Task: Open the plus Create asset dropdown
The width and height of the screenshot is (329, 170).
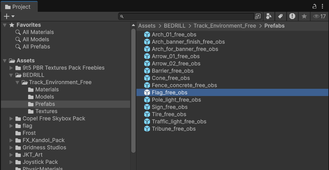Action: (x=9, y=16)
